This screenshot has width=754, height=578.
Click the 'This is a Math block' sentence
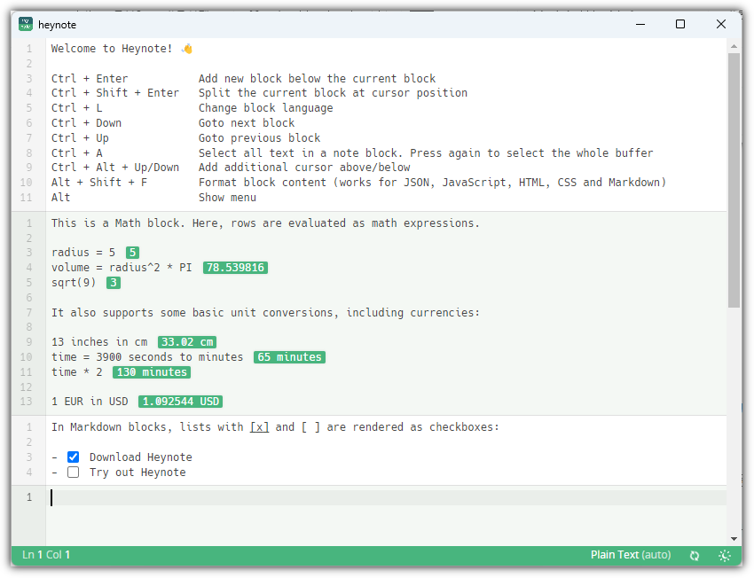pos(265,223)
